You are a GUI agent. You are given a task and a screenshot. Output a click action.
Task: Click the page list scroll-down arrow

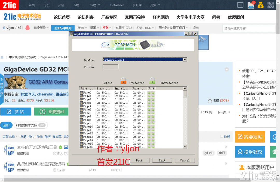coord(185,146)
